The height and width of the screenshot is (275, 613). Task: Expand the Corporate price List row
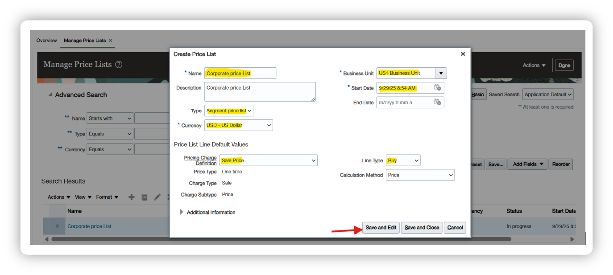point(57,226)
